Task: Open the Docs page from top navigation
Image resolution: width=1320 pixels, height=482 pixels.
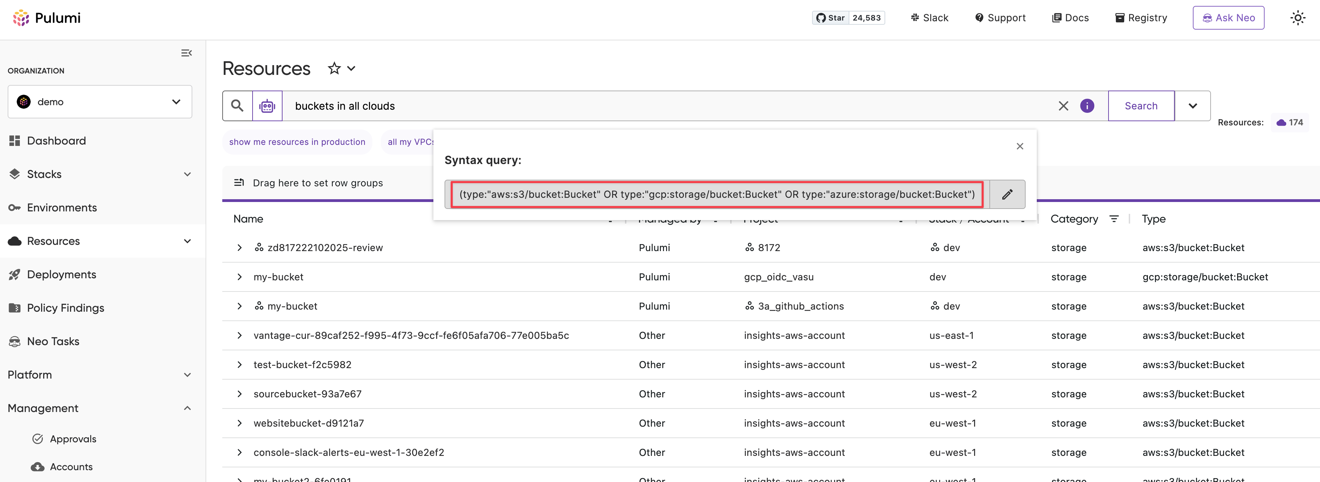Action: [x=1071, y=17]
